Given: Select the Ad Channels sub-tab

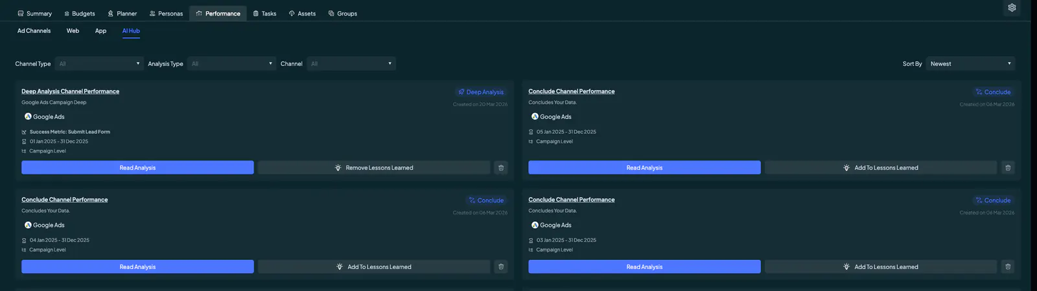Looking at the screenshot, I should [34, 31].
